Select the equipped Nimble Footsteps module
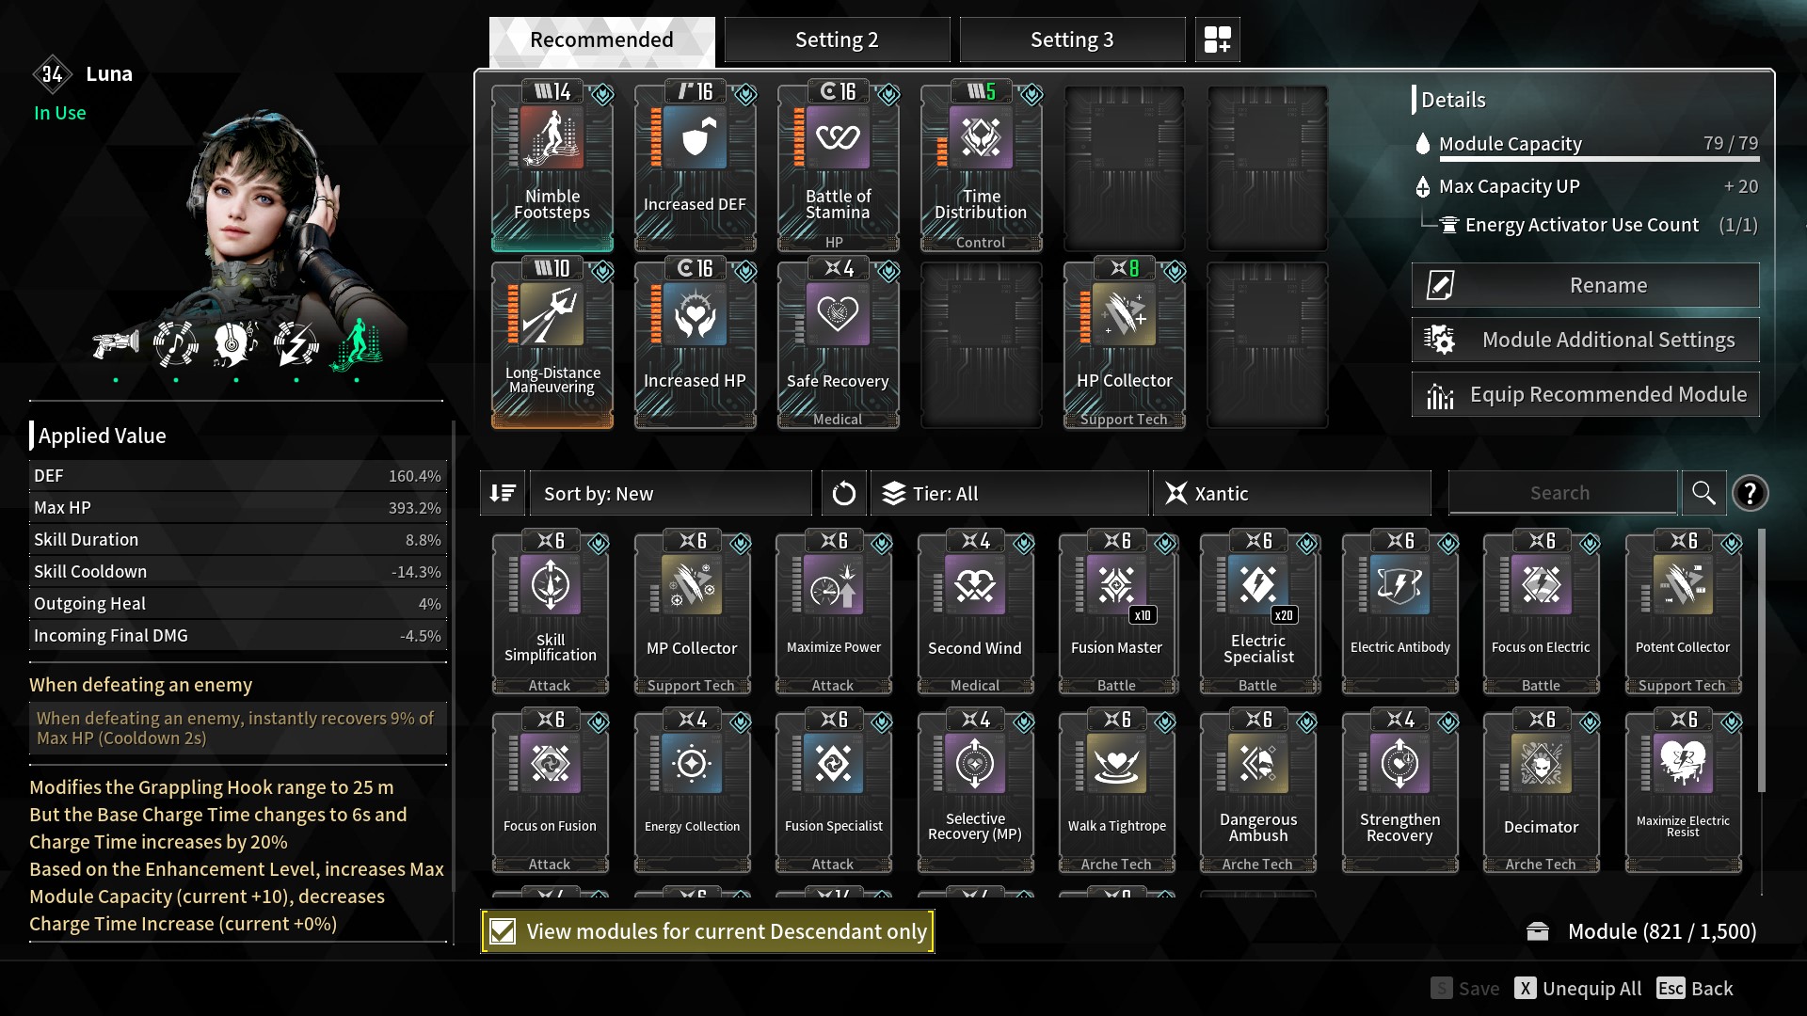 click(x=552, y=167)
